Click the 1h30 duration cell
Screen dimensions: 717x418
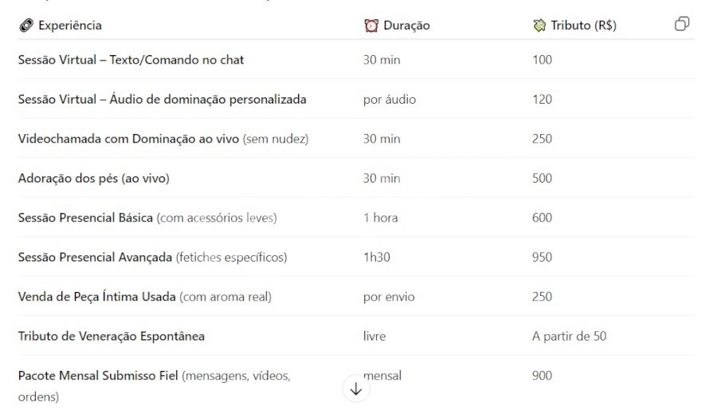tap(376, 258)
